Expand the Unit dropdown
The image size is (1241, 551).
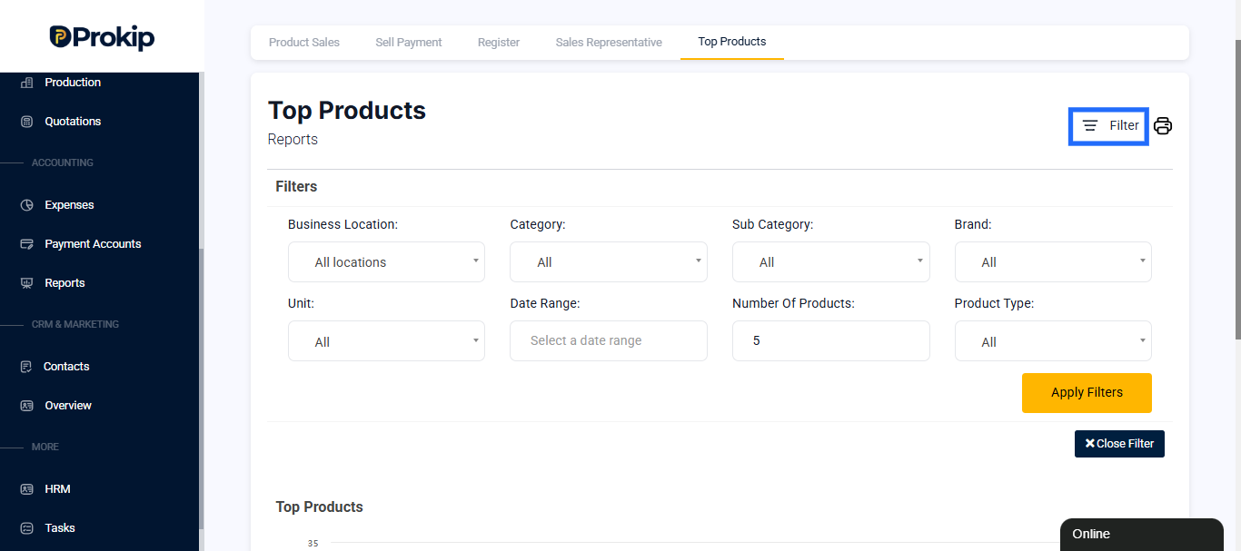click(386, 341)
